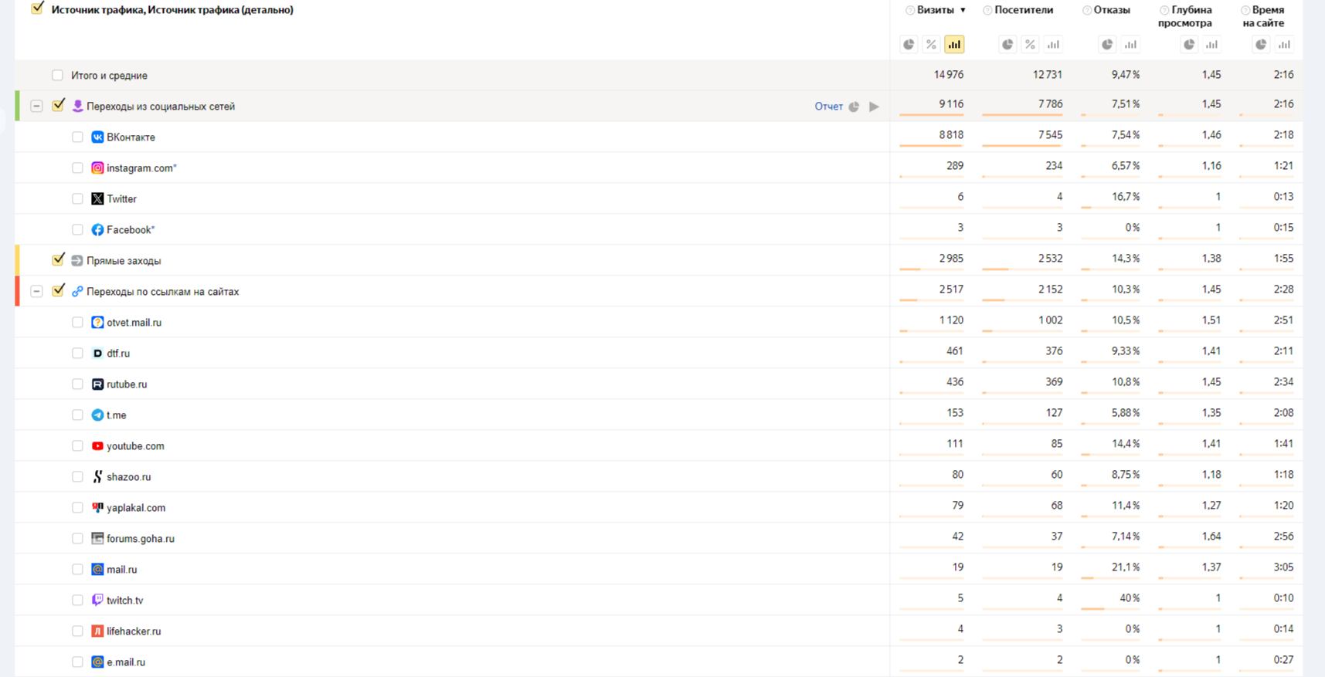This screenshot has height=677, width=1325.
Task: Click twitch.tv bounce rate 40 %
Action: tap(1130, 598)
